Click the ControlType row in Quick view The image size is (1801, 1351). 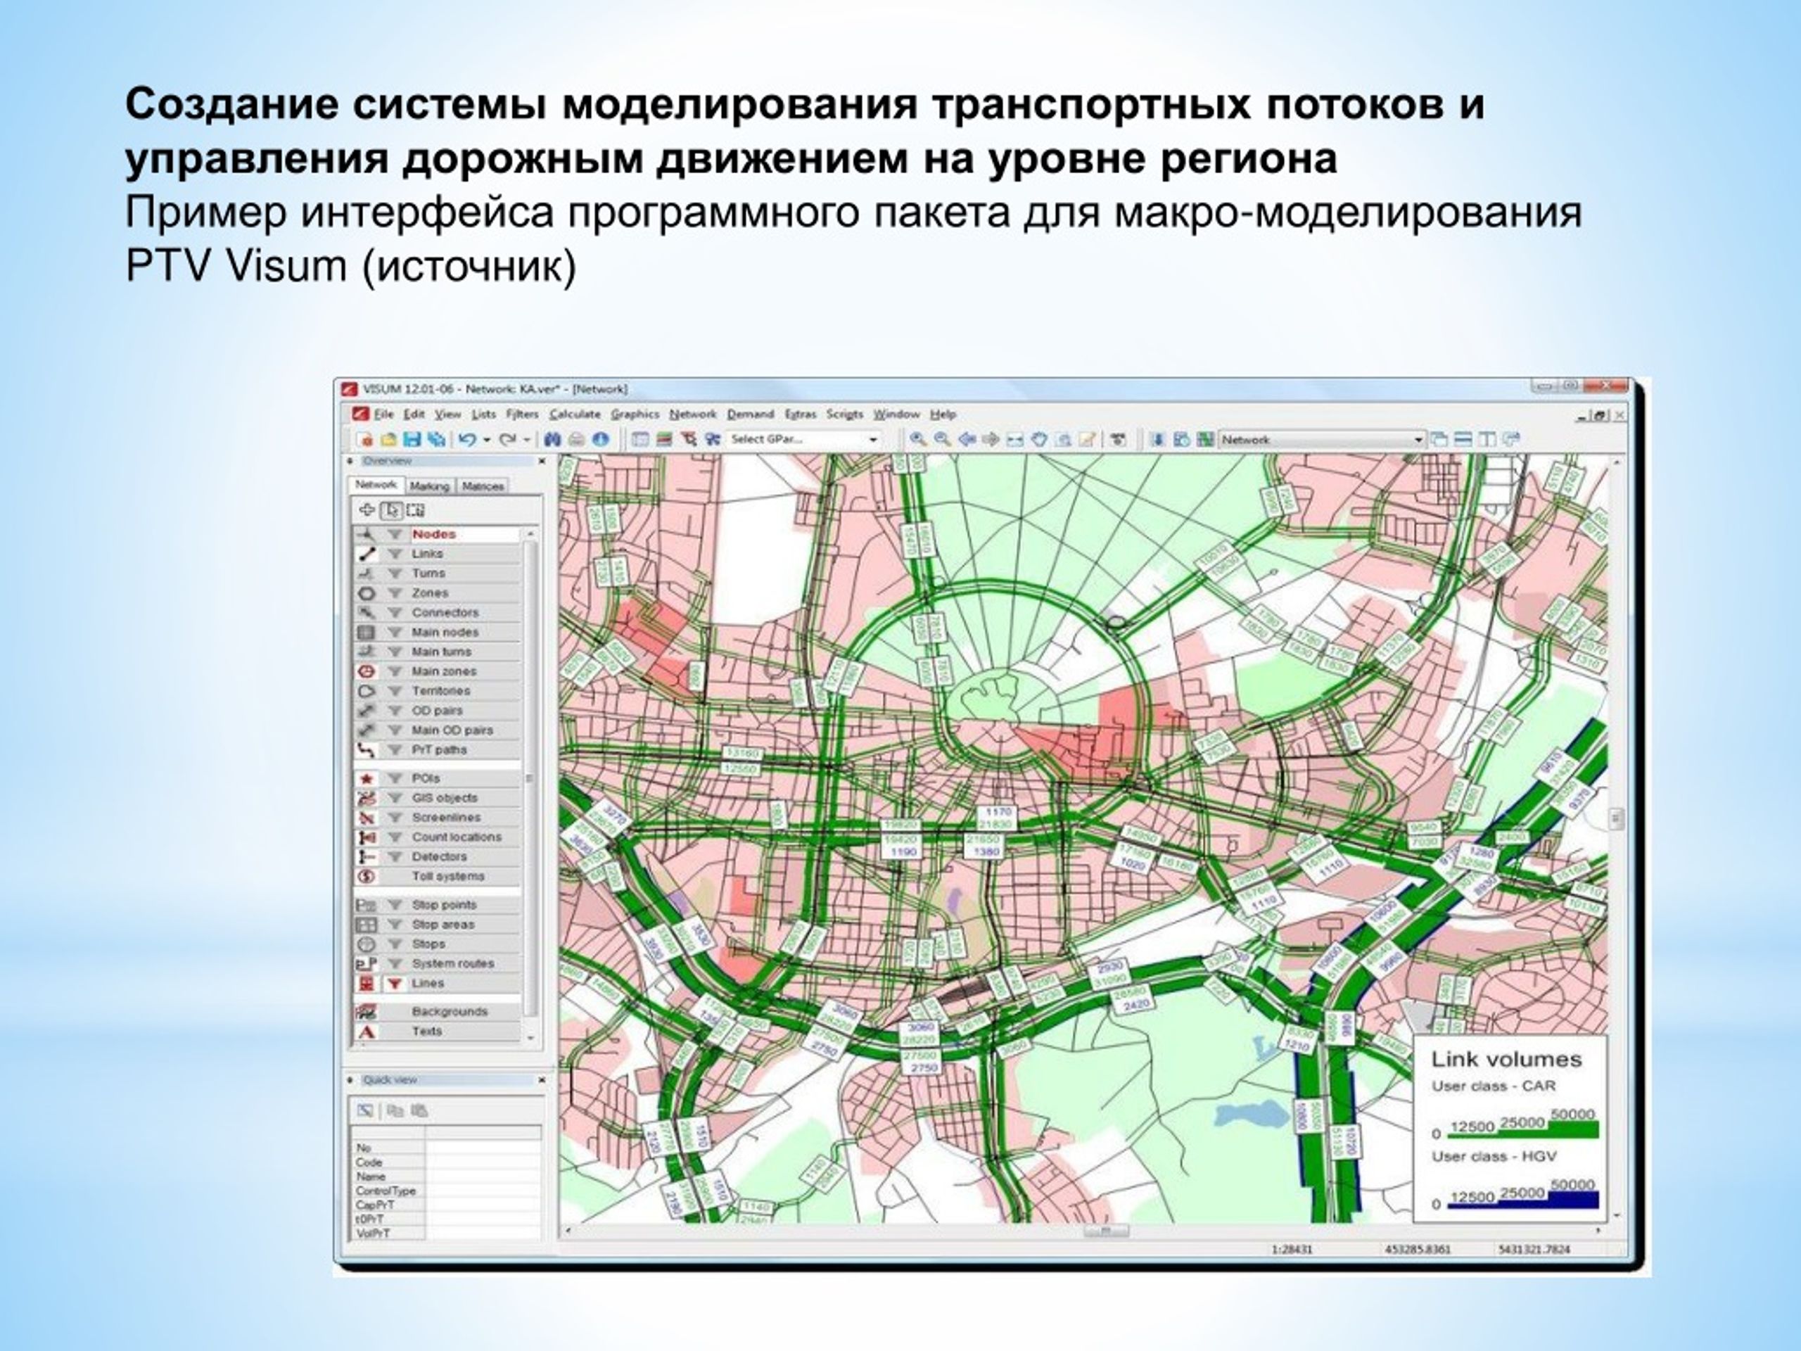coord(446,1191)
